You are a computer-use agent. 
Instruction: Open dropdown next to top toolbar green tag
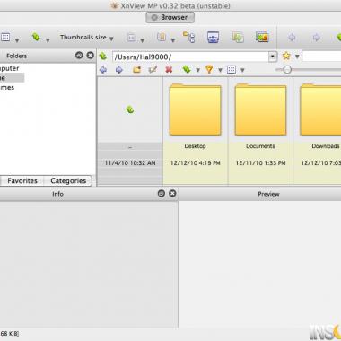[48, 40]
